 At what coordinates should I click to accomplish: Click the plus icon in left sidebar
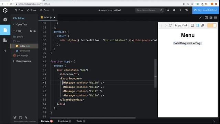click(x=5, y=51)
